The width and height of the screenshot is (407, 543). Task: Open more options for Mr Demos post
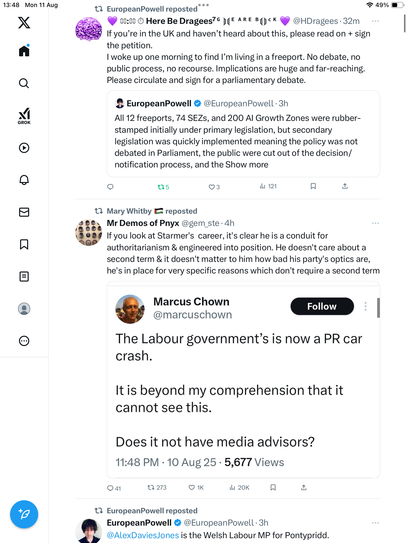[375, 223]
